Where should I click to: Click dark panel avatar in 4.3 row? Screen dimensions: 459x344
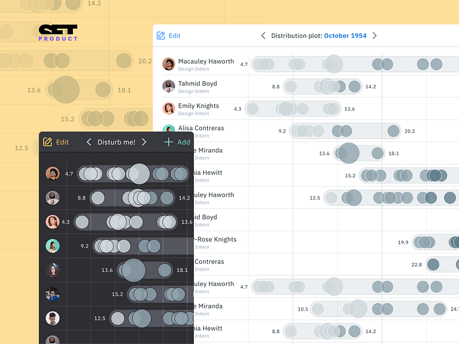pos(53,222)
